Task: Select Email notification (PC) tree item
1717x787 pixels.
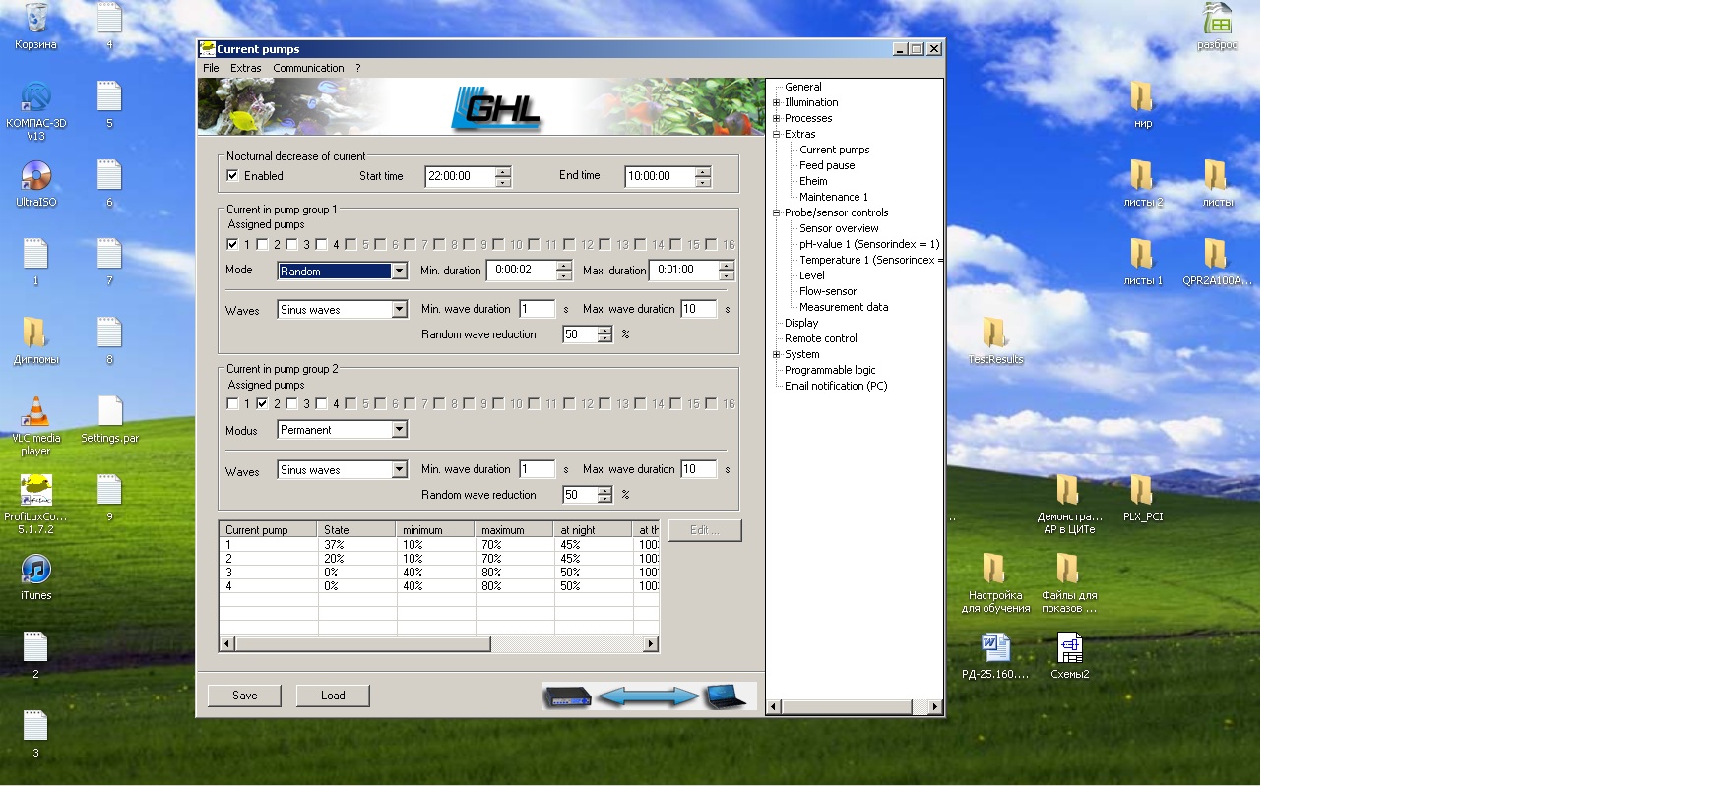Action: (x=836, y=386)
